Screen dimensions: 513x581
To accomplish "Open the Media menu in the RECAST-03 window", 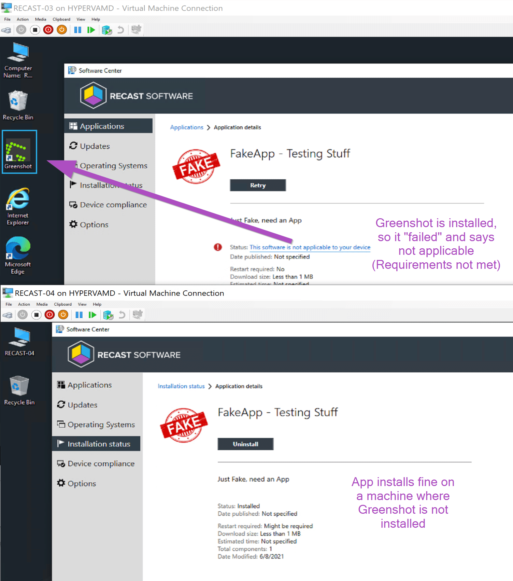I will pyautogui.click(x=41, y=19).
